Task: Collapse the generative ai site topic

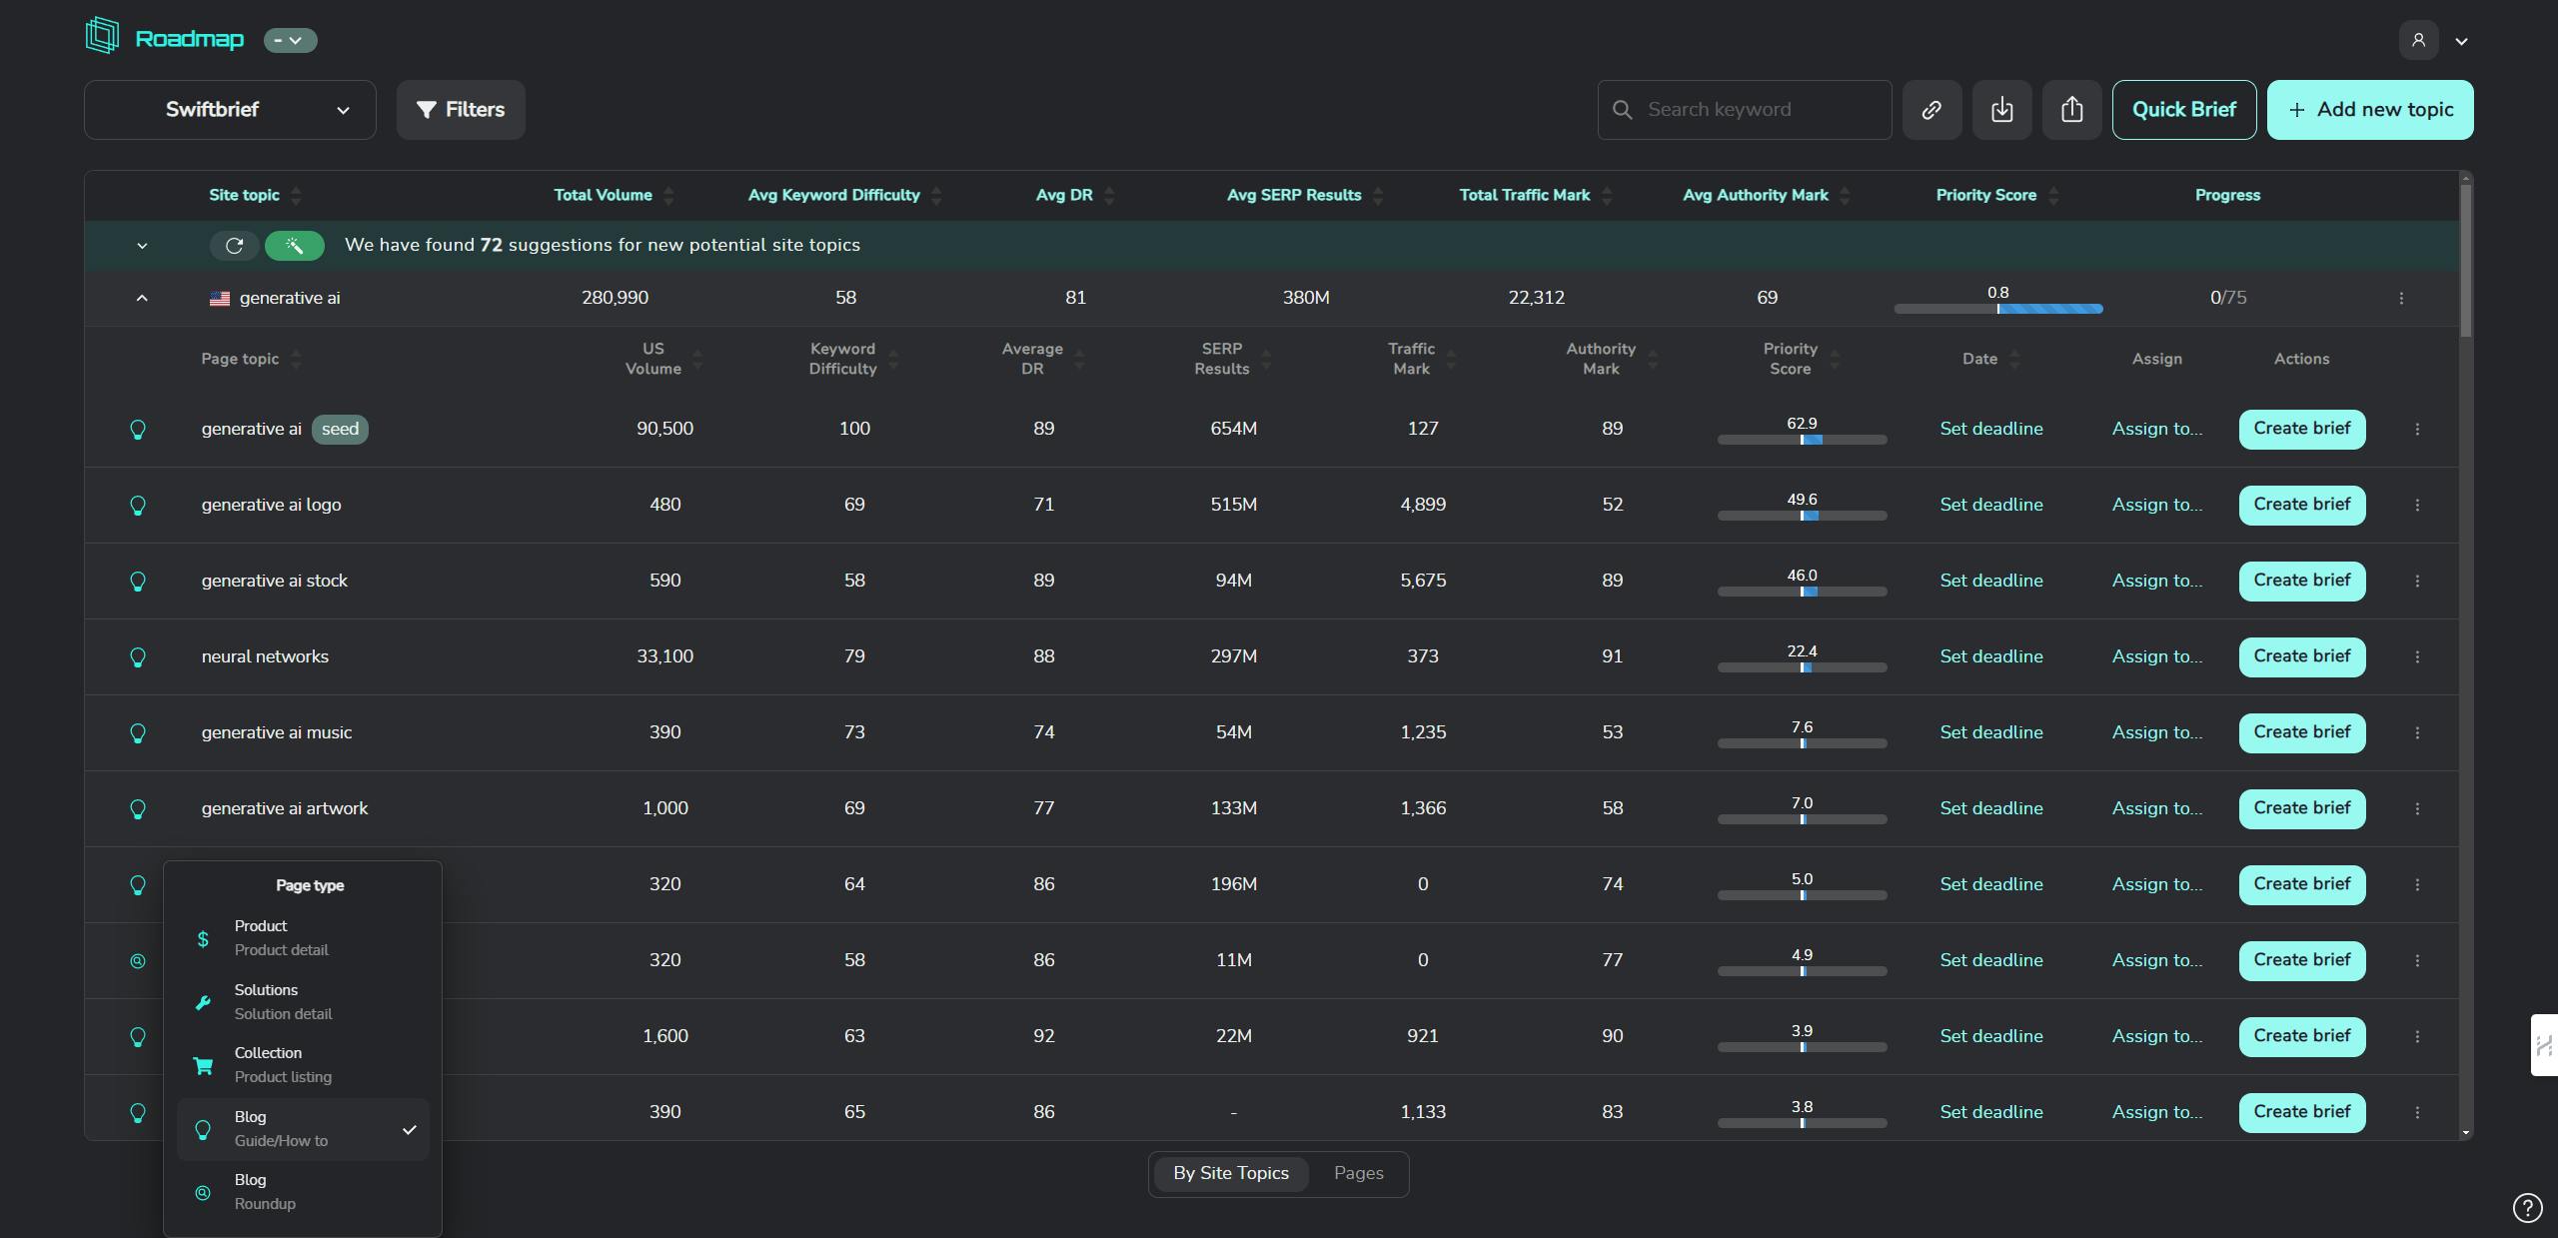Action: tap(142, 299)
